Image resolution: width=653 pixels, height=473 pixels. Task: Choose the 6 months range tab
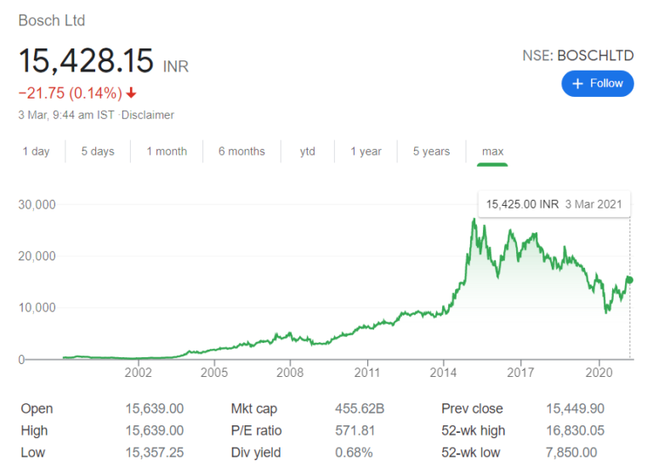tap(241, 151)
